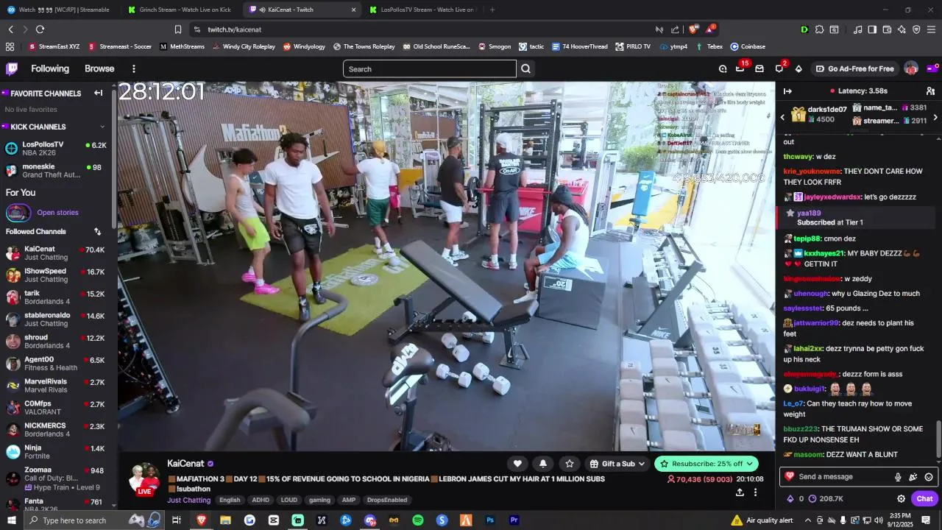Open KaiCenat in followed channels
Viewport: 942px width, 530px height.
pyautogui.click(x=55, y=253)
